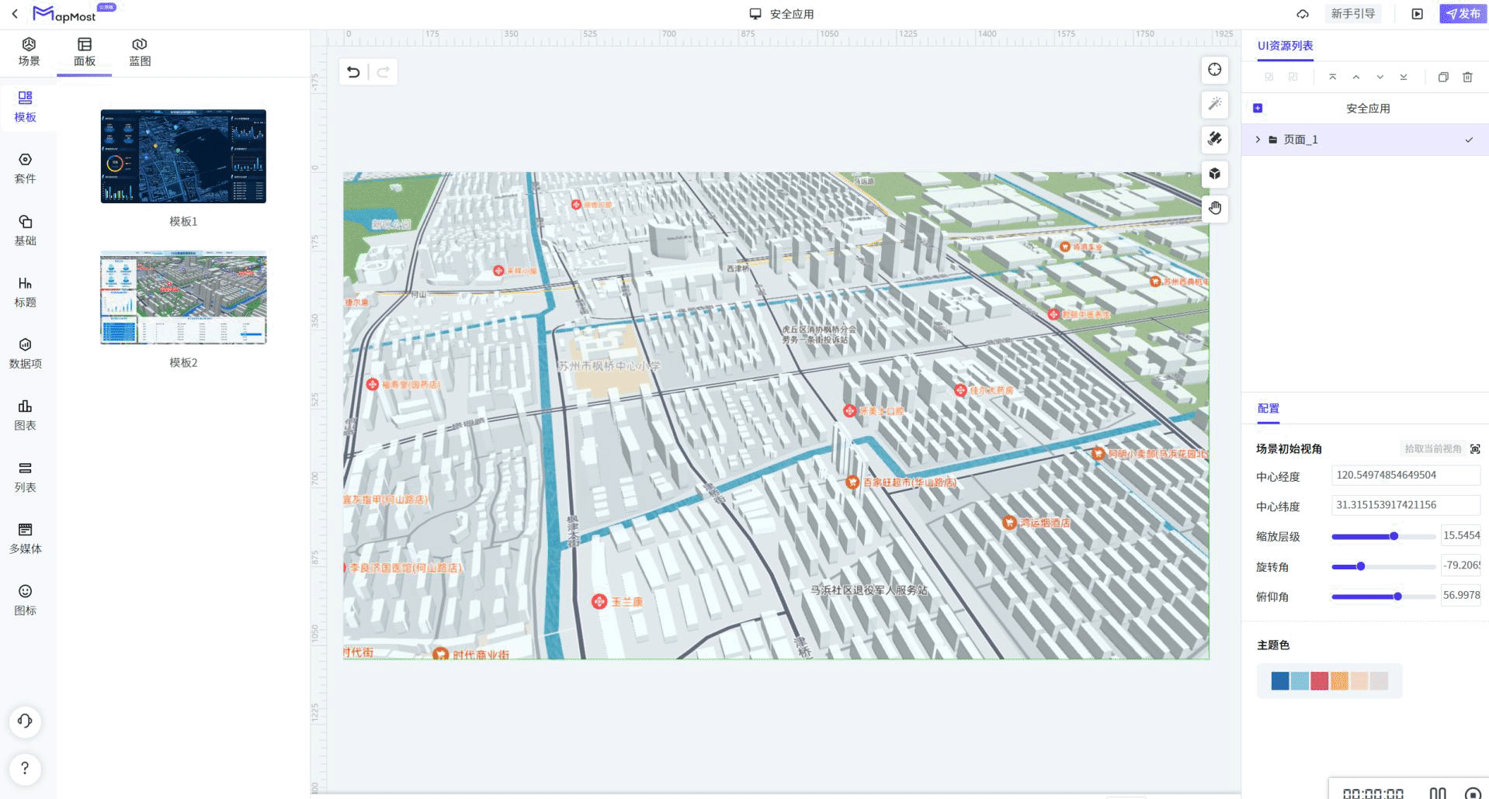This screenshot has height=799, width=1489.
Task: Select the 配置 configuration tab
Action: click(x=1269, y=408)
